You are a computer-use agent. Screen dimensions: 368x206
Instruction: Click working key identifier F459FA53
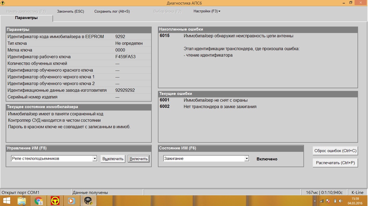pos(125,57)
